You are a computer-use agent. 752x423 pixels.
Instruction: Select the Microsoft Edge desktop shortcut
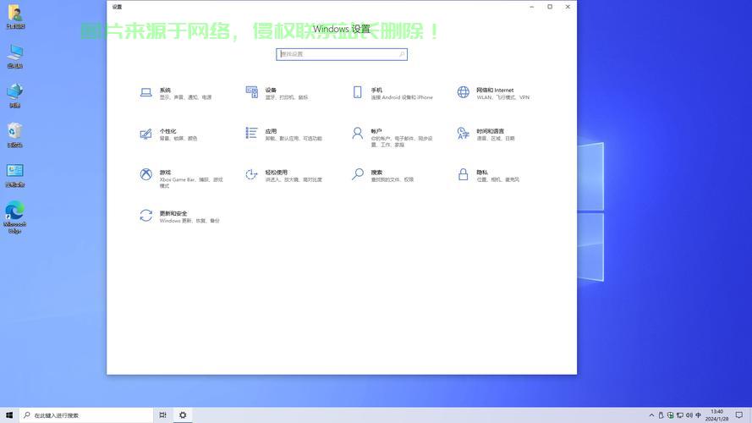[15, 217]
